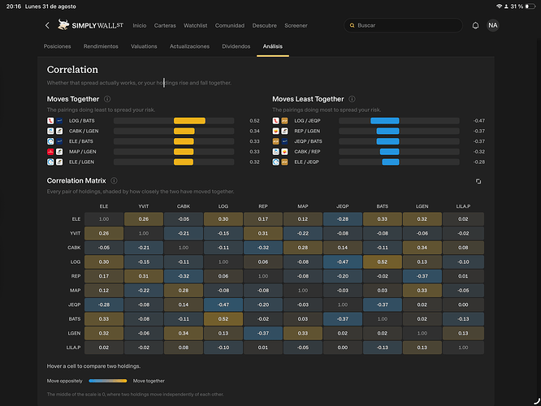The image size is (541, 406).
Task: Show info for Moves Together
Action: pyautogui.click(x=107, y=99)
